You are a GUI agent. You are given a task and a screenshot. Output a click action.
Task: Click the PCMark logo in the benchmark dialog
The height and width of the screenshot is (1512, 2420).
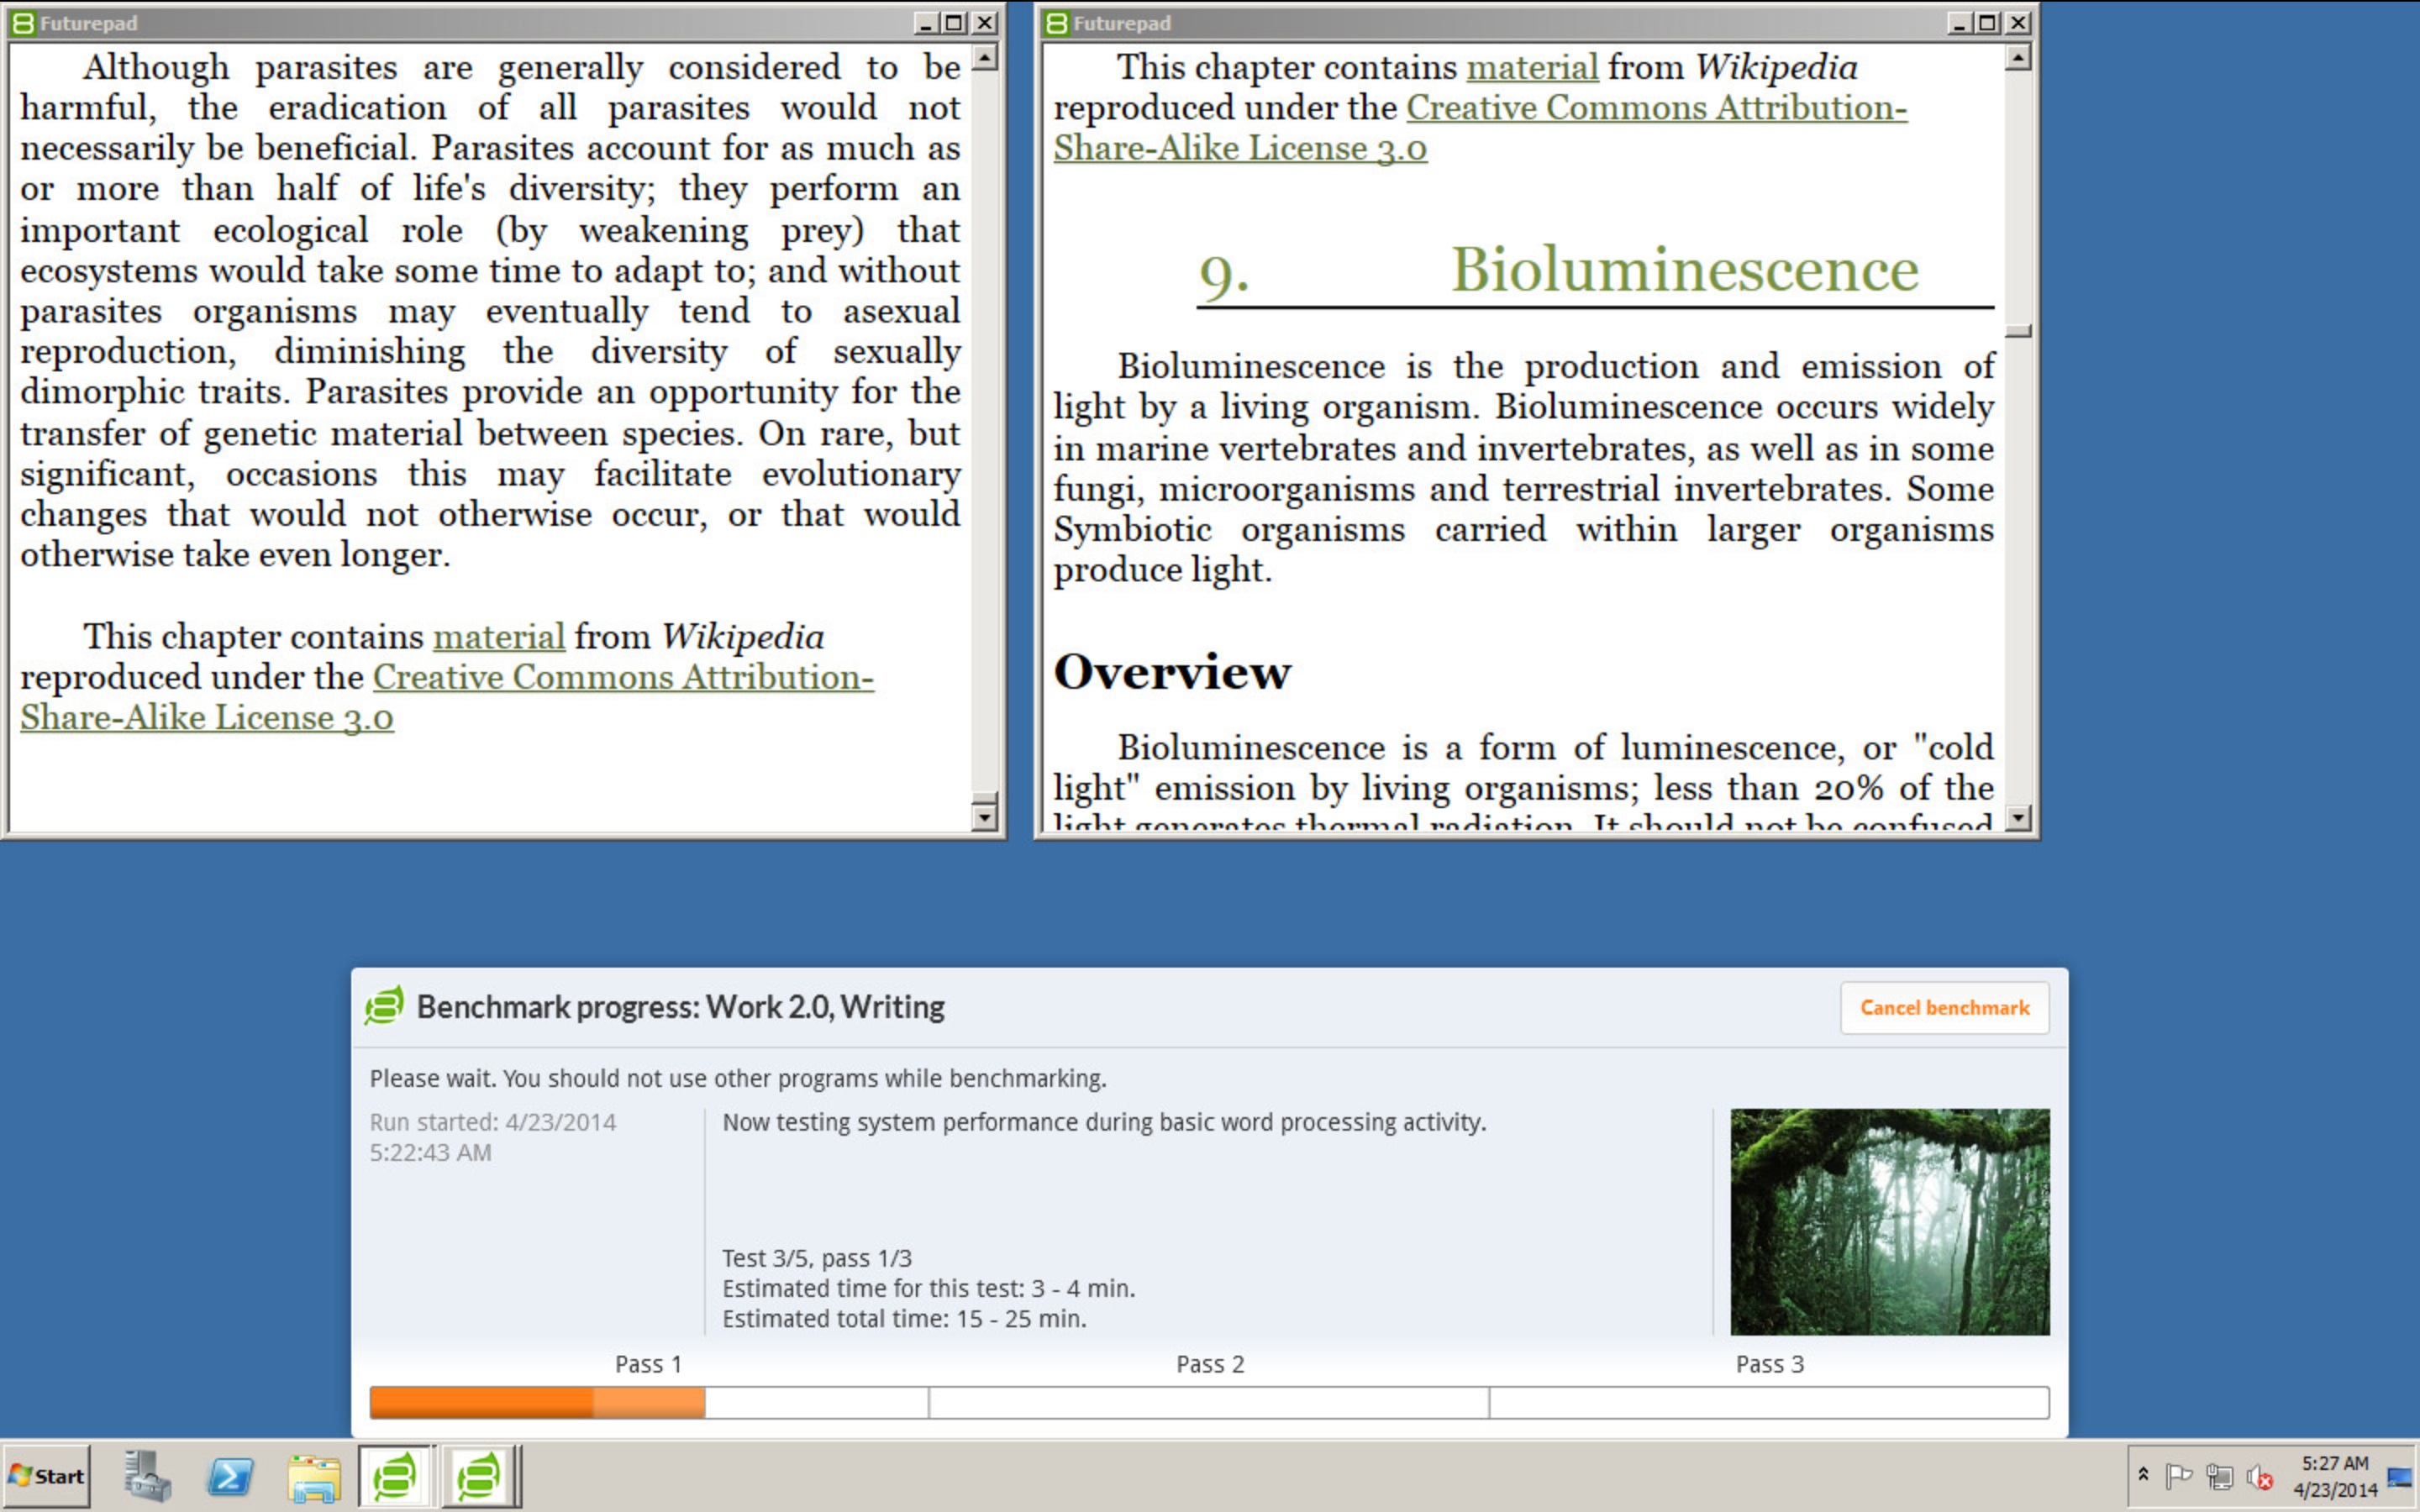click(384, 1006)
